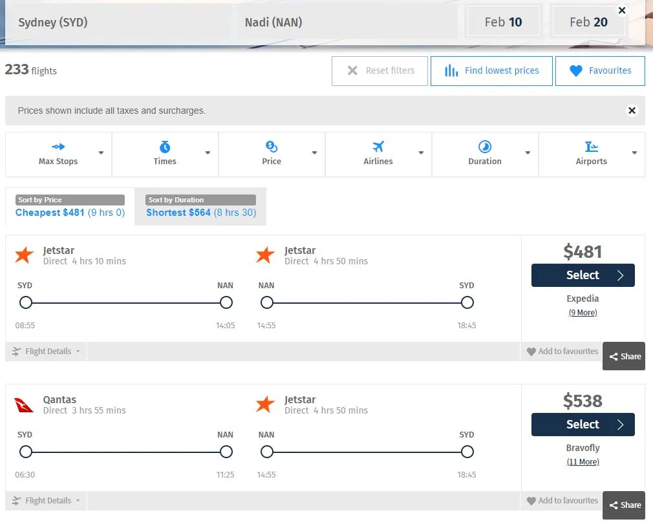Edit the Sydney (SYD) origin field
The height and width of the screenshot is (526, 653).
[x=121, y=22]
